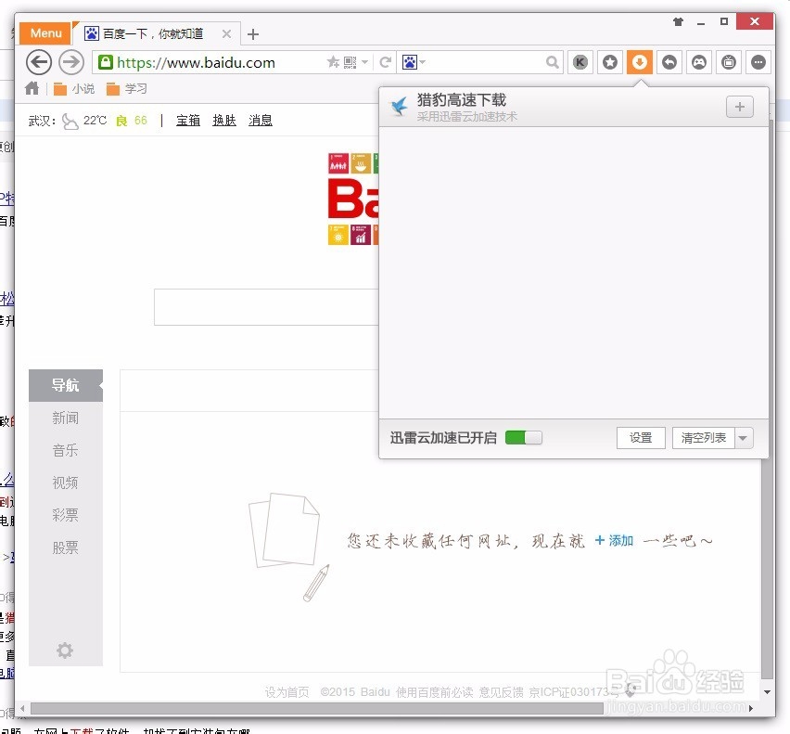Click the horizontal scrollbar thumb
Screen dimensions: 790x734
(x=317, y=708)
